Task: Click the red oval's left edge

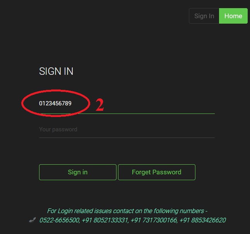Action: point(22,103)
